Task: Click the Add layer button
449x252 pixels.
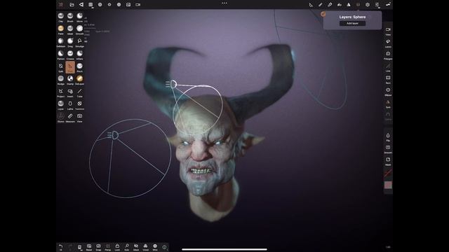Action: [352, 23]
